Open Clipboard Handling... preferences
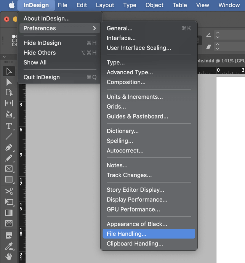The image size is (245, 263). 149,244
